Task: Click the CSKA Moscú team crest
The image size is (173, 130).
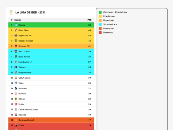Action: [16, 78]
